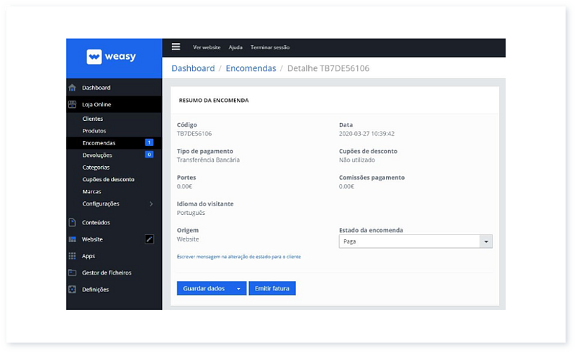Click the Estado da encomenda dropdown arrow
The width and height of the screenshot is (576, 353).
coord(486,242)
